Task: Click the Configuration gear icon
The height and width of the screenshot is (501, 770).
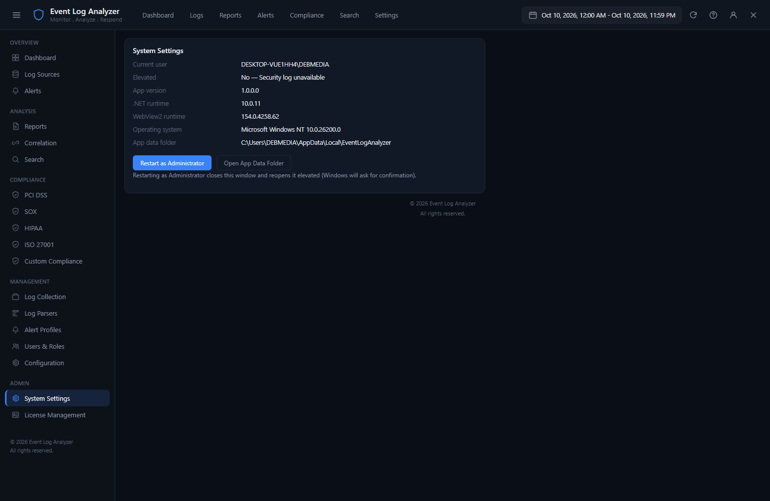Action: [x=16, y=363]
